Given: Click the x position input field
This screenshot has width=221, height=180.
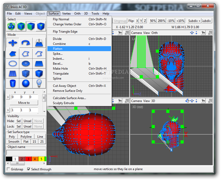Looking at the screenshot, I should point(16,97).
